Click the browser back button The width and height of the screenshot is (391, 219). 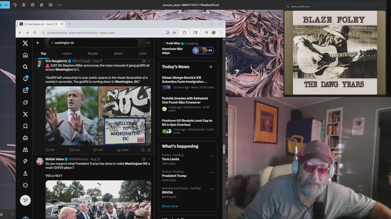tap(20, 33)
